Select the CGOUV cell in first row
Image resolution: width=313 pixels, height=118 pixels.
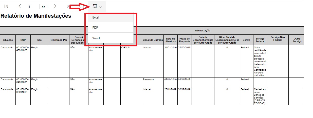point(126,47)
